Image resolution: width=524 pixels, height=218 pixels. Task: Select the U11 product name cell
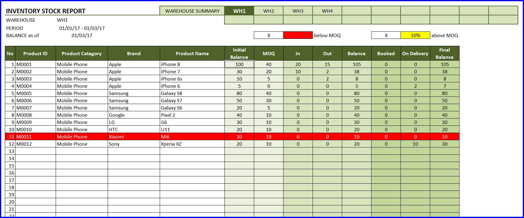click(x=192, y=129)
